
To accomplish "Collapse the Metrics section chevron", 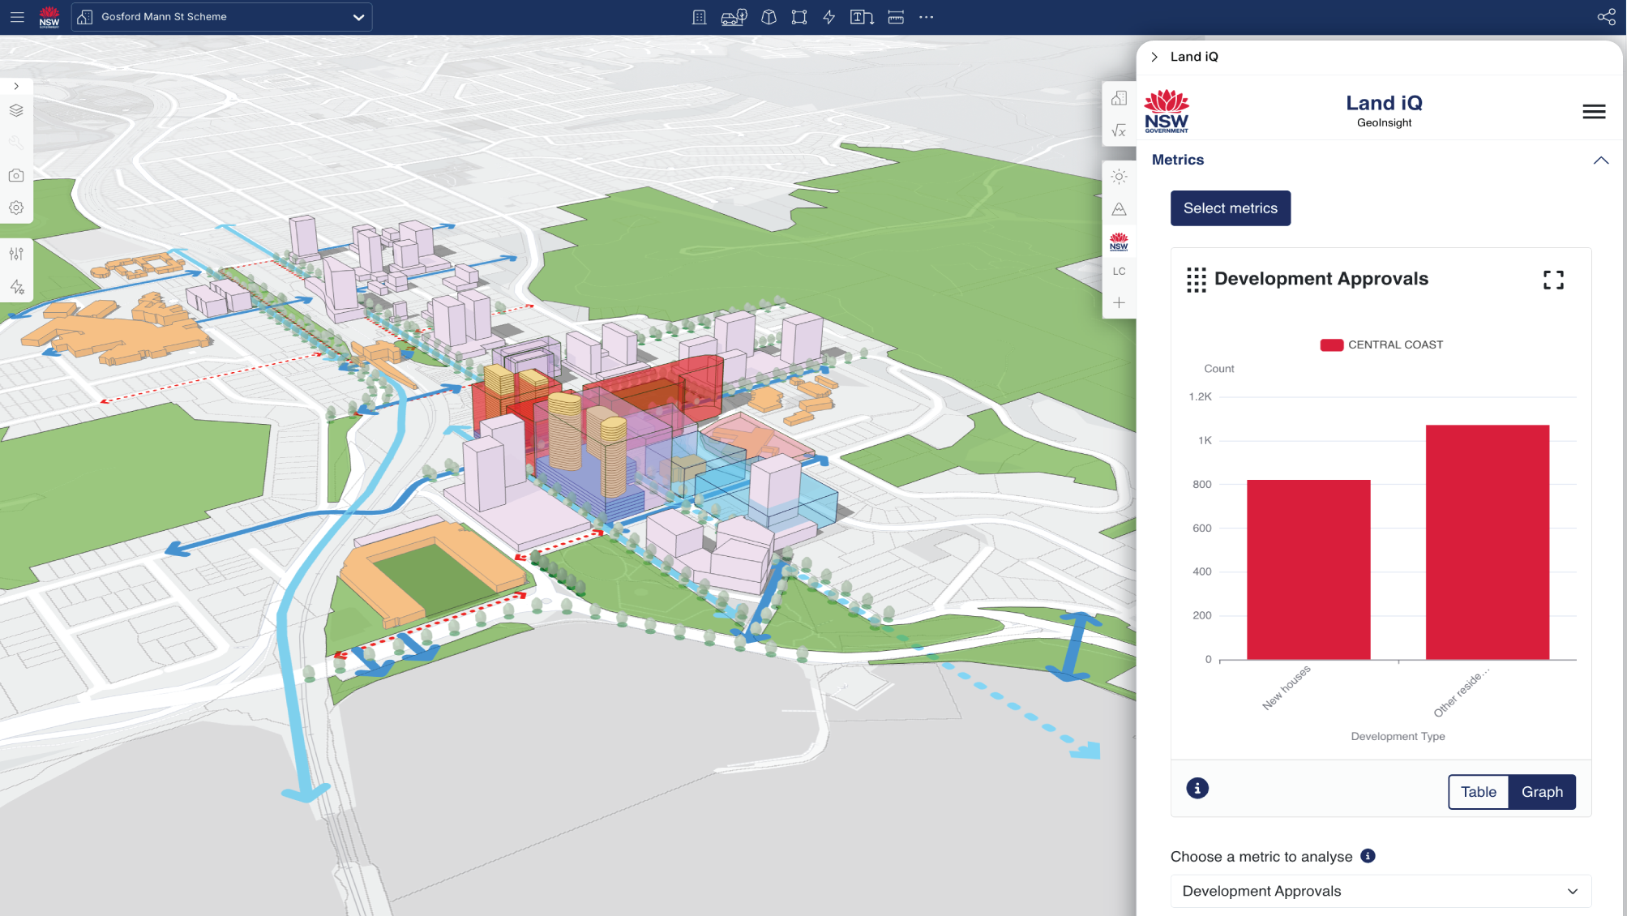I will tap(1601, 160).
